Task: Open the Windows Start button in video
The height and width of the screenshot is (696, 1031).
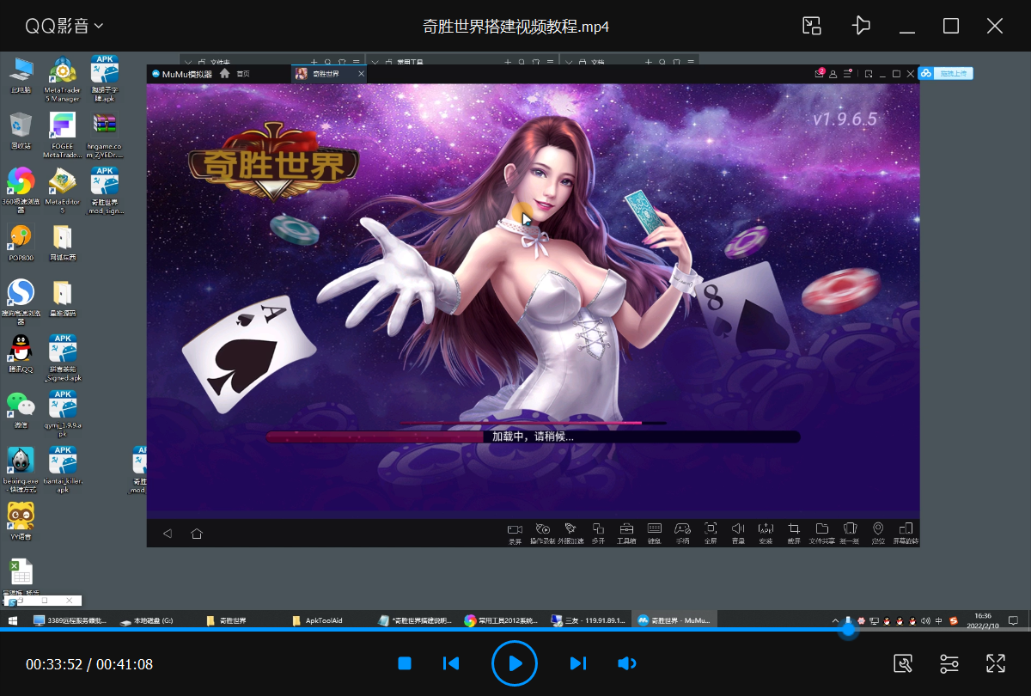Action: point(13,620)
